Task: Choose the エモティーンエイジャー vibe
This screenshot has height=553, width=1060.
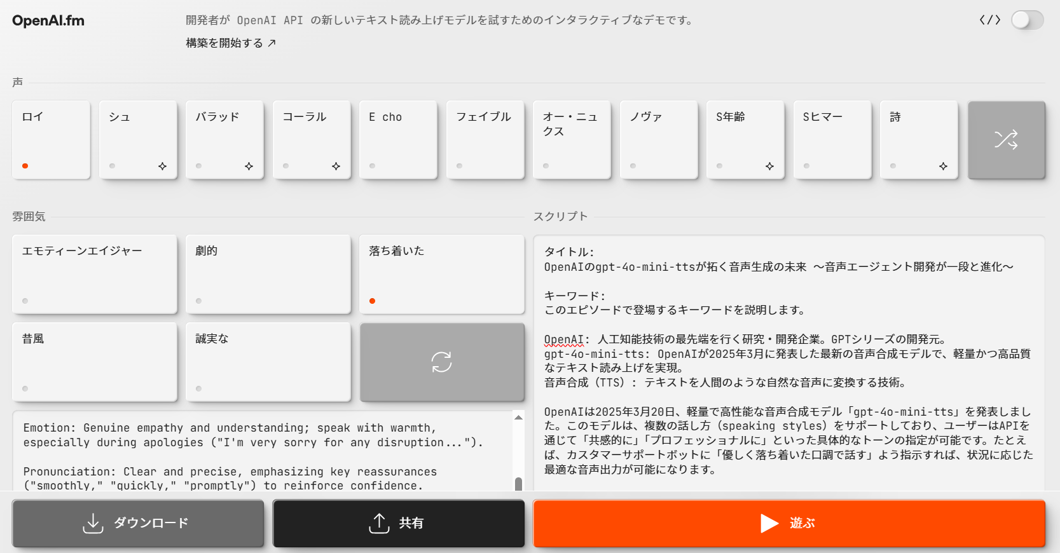Action: 95,274
